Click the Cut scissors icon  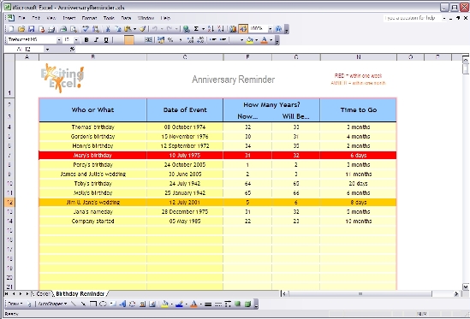click(x=108, y=29)
